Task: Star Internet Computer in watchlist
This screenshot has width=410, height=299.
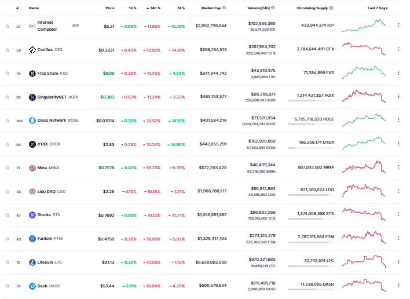Action: (8, 26)
